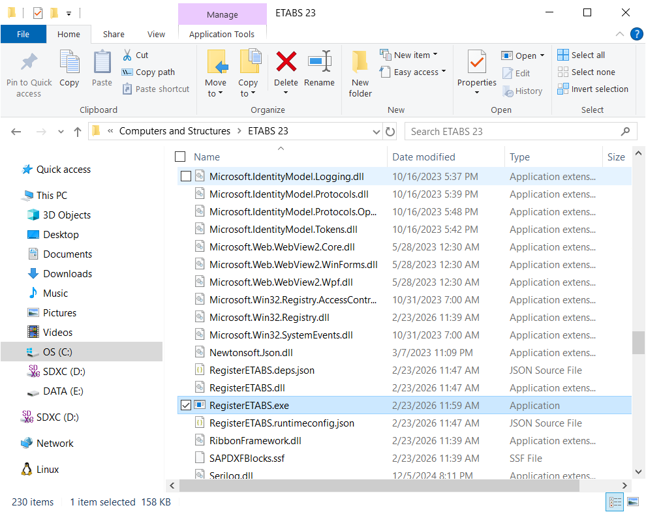Open recent locations dropdown arrow
Viewport: 646px width, 512px height.
61,132
